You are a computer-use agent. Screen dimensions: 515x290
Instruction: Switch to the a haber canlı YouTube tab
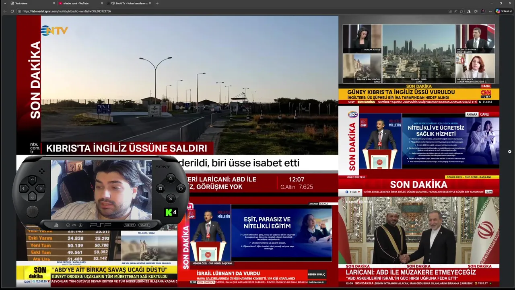[x=80, y=3]
